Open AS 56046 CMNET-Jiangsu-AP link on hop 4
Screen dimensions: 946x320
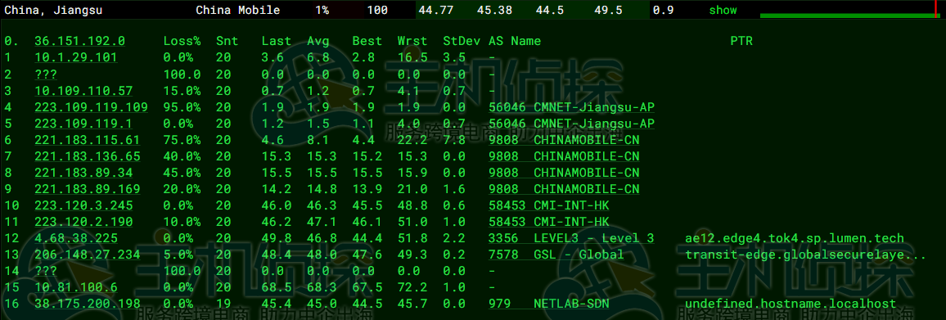click(571, 107)
